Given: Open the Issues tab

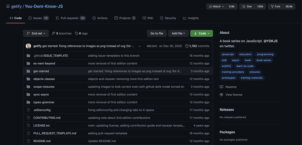Looking at the screenshot, I should pos(39,18).
